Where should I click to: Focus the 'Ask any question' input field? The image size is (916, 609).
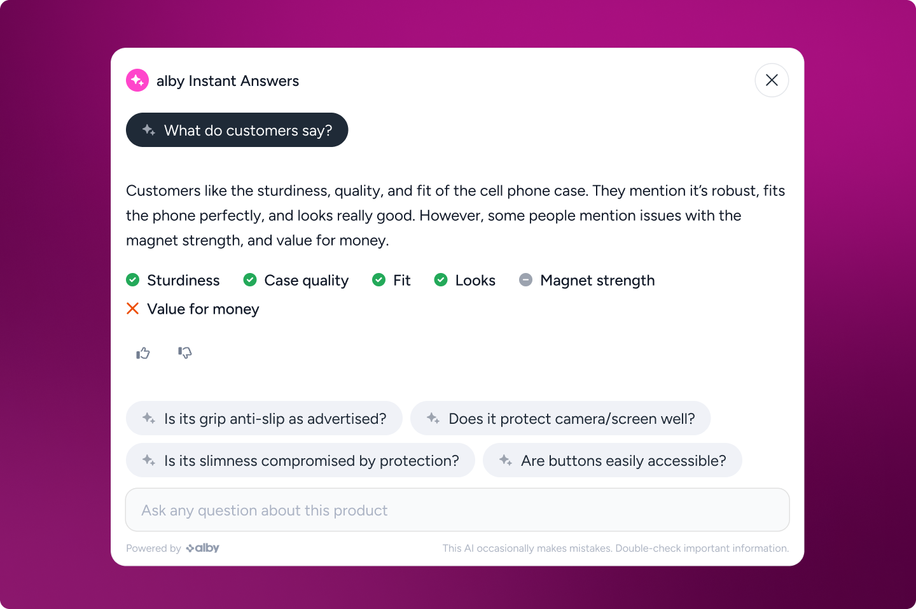[x=457, y=510]
